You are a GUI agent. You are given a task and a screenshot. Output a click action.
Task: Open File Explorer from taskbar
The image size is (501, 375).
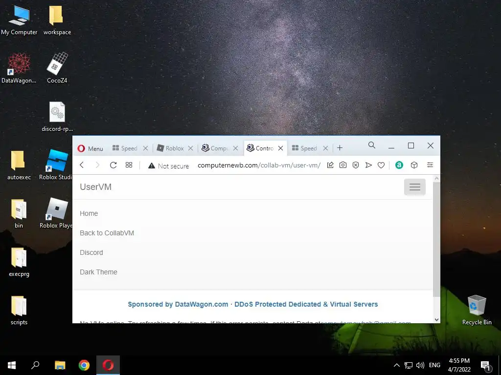point(60,365)
